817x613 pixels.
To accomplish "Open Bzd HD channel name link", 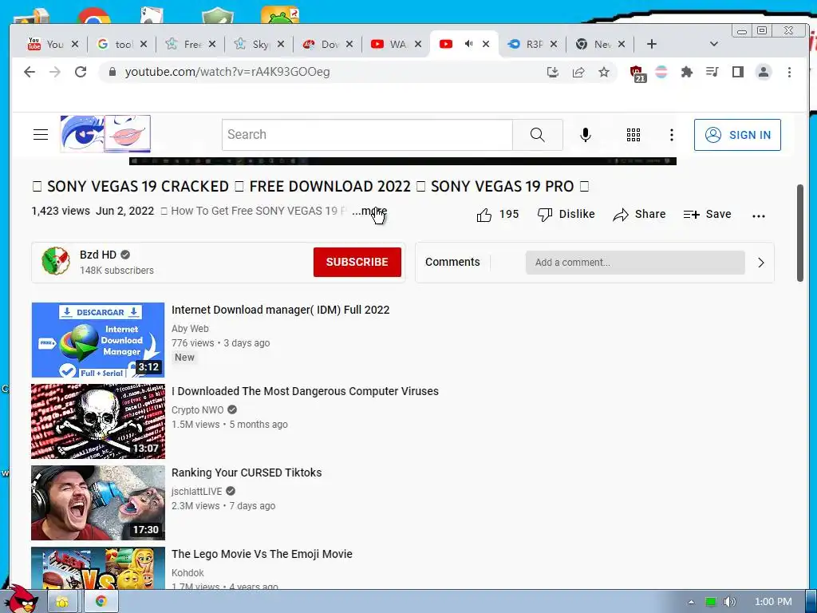I will (97, 255).
